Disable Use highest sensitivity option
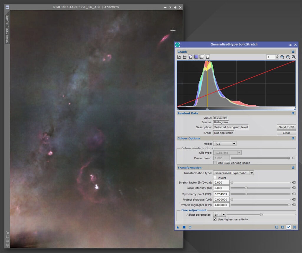This screenshot has height=253, width=302. click(x=215, y=219)
